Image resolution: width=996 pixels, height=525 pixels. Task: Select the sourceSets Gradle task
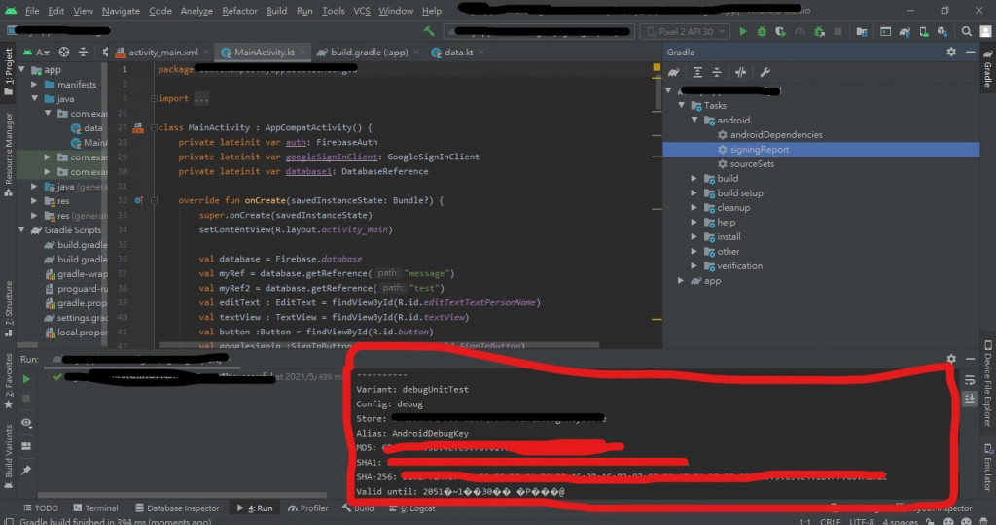(752, 163)
